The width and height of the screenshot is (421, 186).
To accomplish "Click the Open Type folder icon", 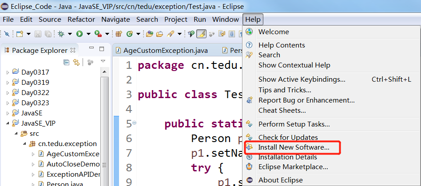I will pos(150,34).
